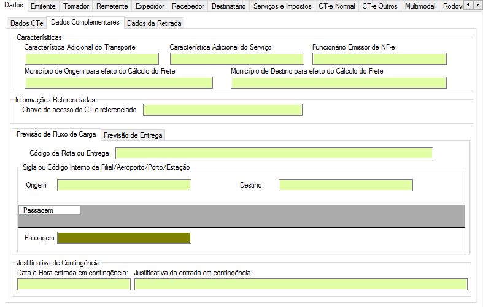Screen dimensions: 483x307
Task: Open the Tomador tab
Action: (76, 6)
